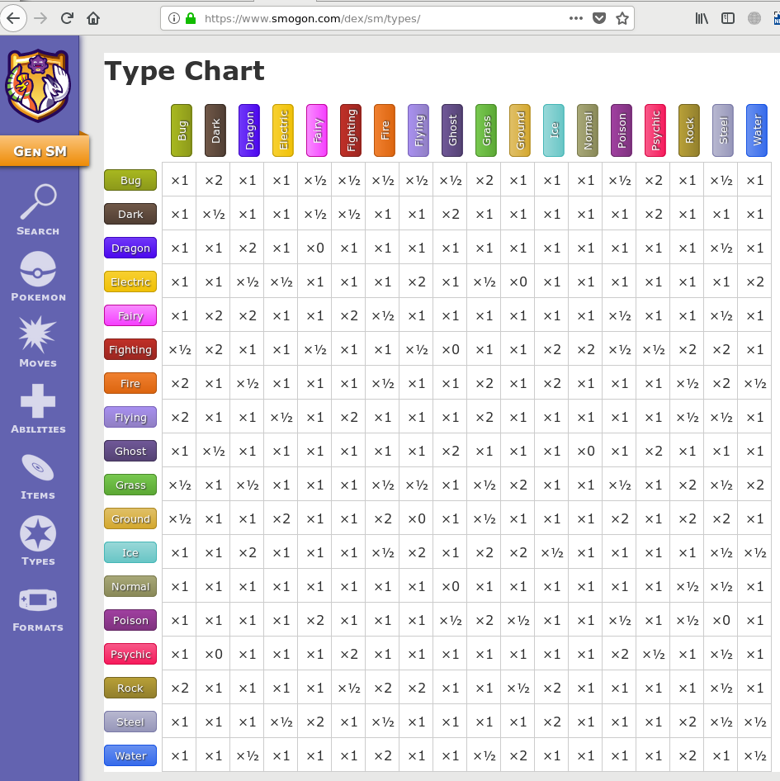780x781 pixels.
Task: Select the Grass column header badge
Action: (x=486, y=130)
